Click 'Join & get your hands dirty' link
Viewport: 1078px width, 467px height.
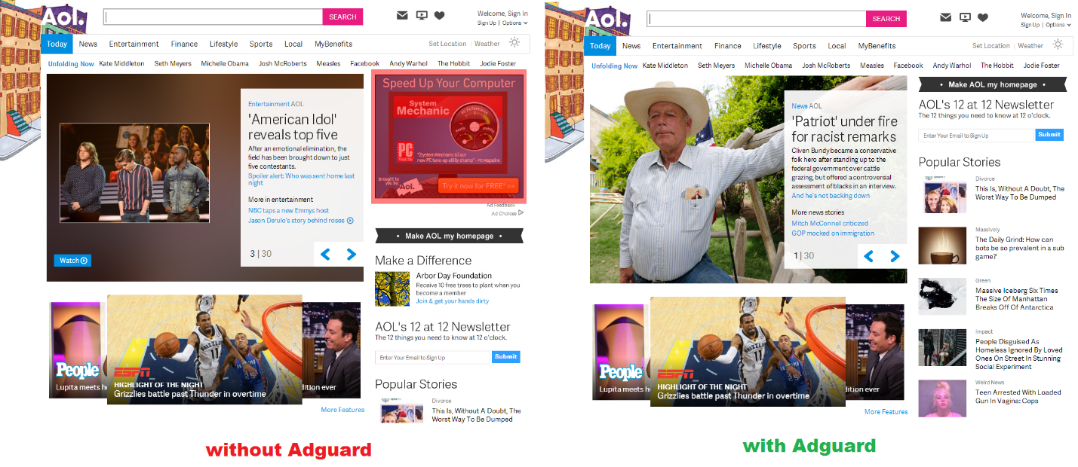coord(453,301)
